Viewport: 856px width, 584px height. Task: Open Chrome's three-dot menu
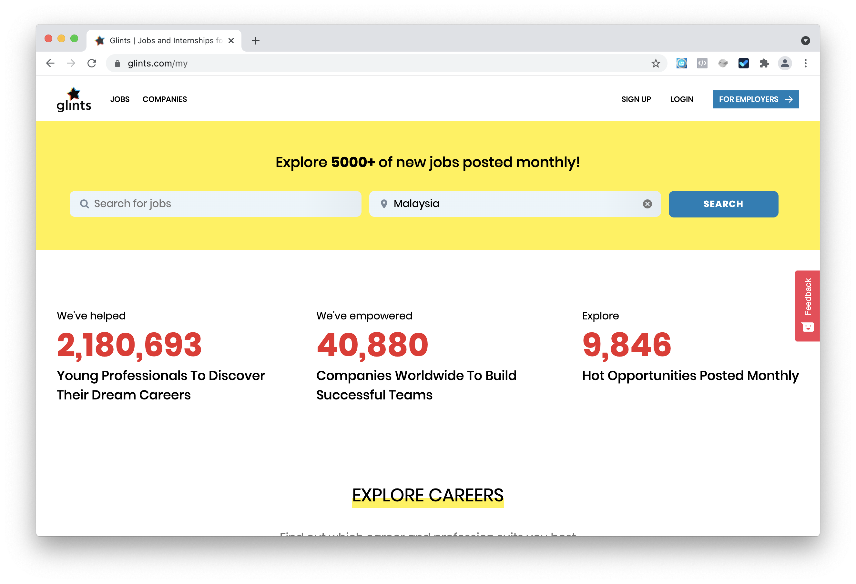click(x=806, y=63)
